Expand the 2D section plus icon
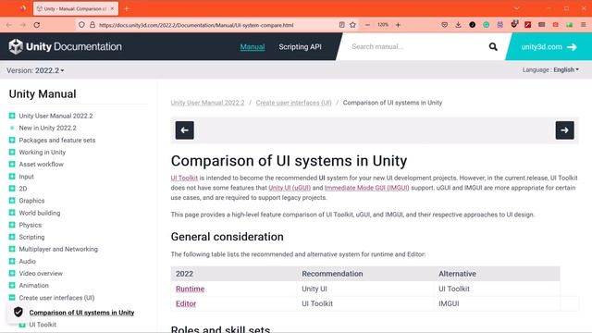Screen dimensions: 592x333 click(12, 189)
